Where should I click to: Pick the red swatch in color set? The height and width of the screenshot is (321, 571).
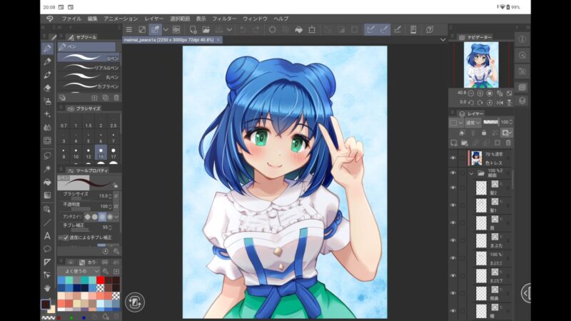point(98,280)
